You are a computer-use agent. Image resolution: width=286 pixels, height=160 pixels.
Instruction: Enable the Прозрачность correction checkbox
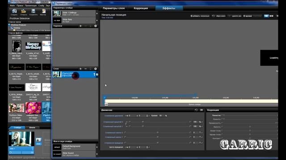(223, 123)
